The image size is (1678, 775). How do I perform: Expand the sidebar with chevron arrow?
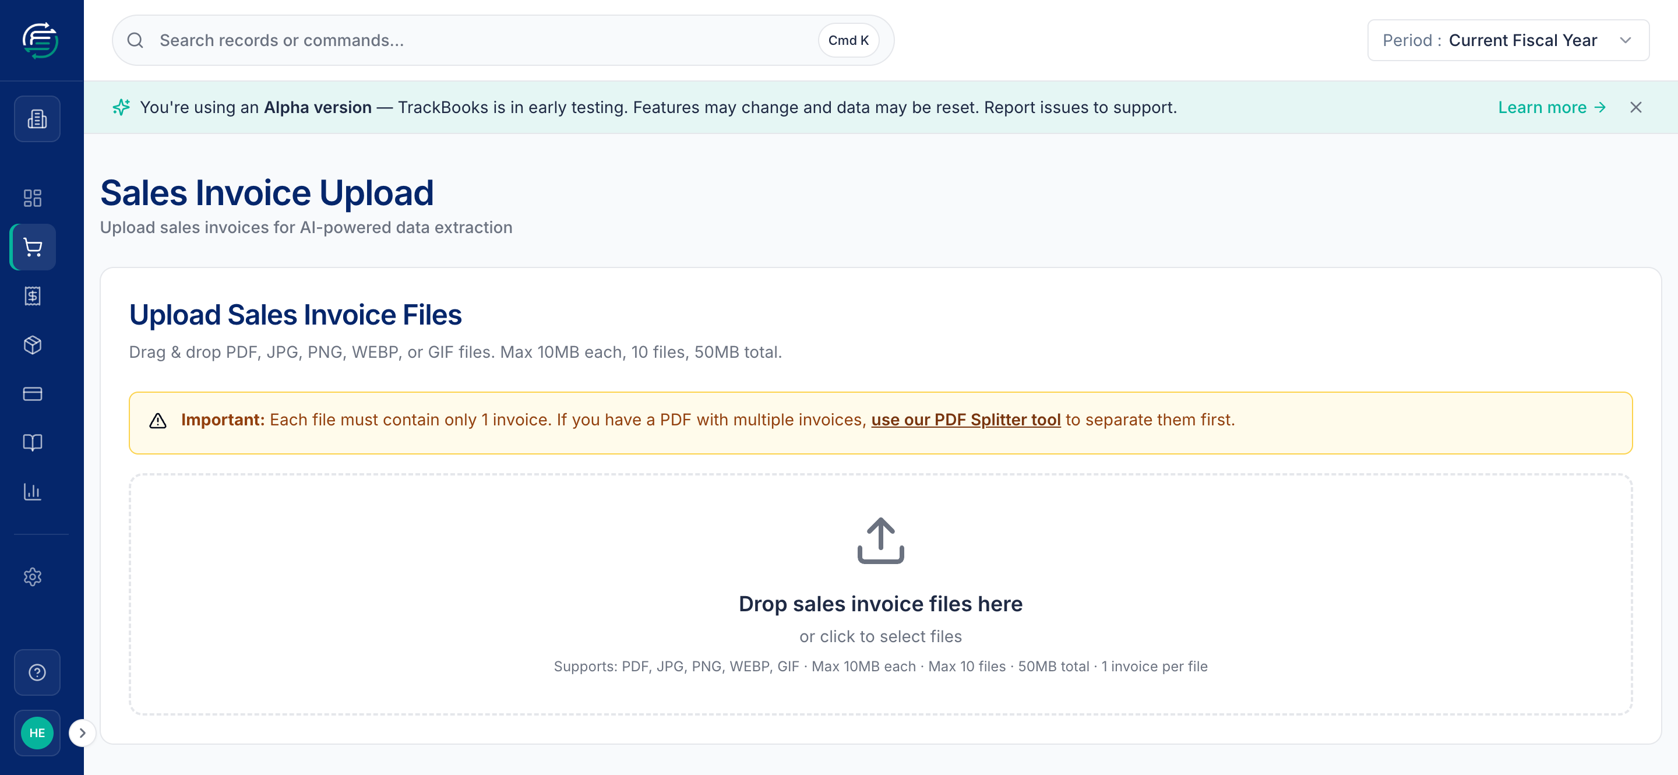pos(82,732)
